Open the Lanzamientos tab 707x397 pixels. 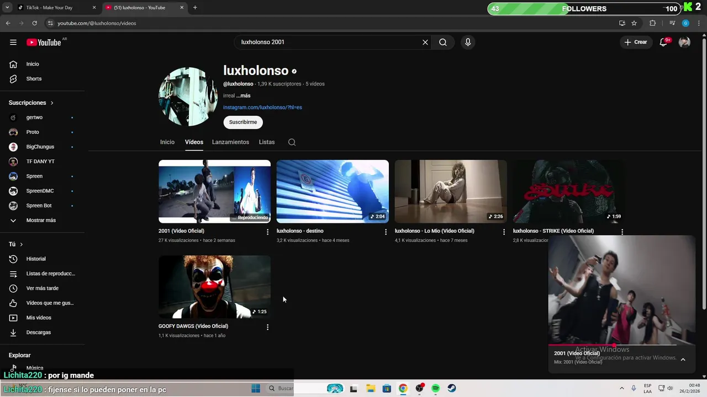230,142
